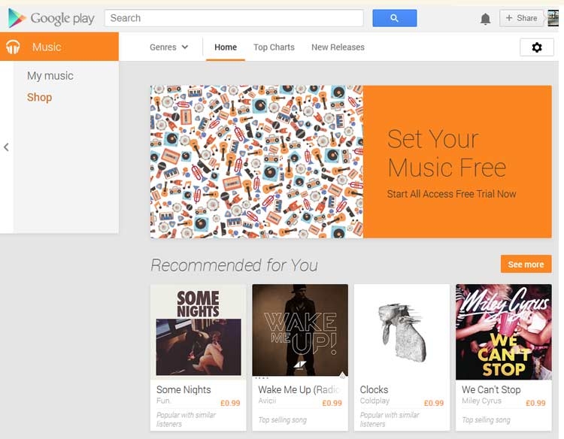The height and width of the screenshot is (439, 564).
Task: Click the Music headphones icon
Action: [13, 47]
